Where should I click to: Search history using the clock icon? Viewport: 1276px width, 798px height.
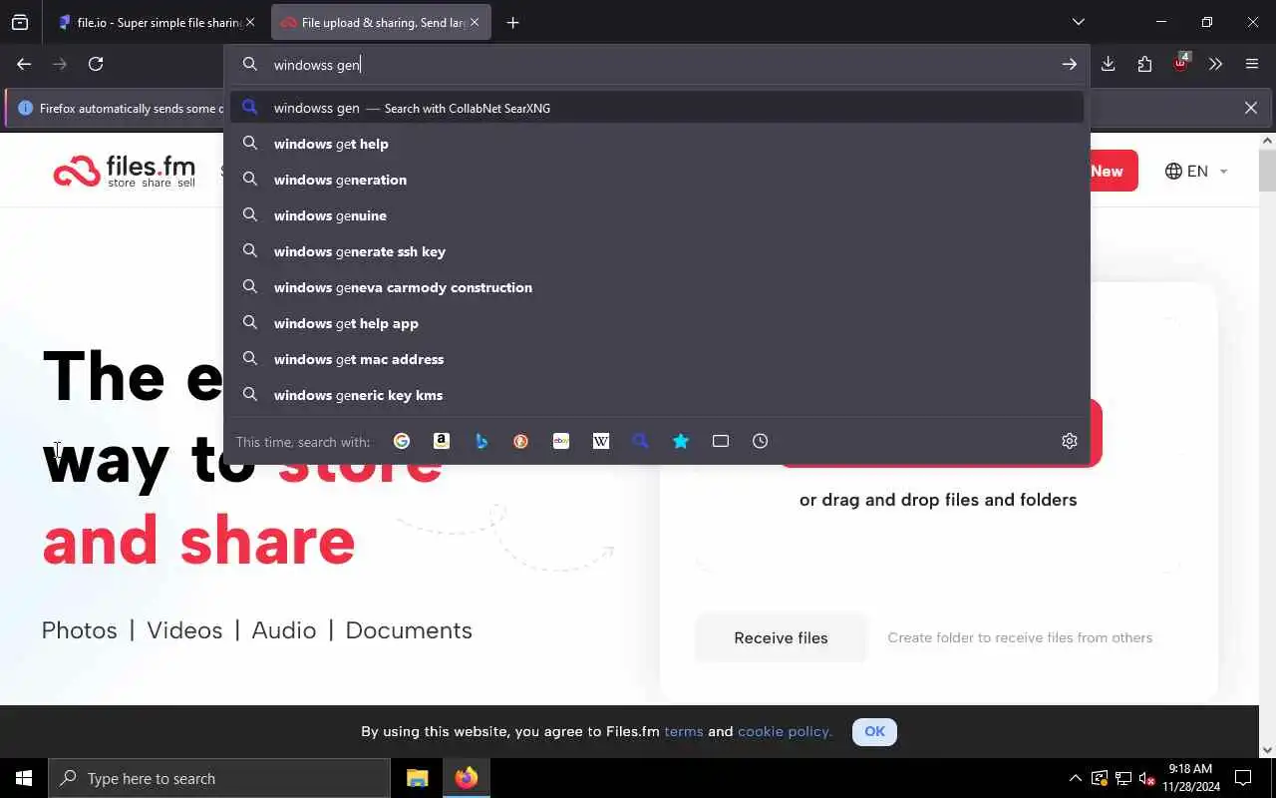click(761, 441)
